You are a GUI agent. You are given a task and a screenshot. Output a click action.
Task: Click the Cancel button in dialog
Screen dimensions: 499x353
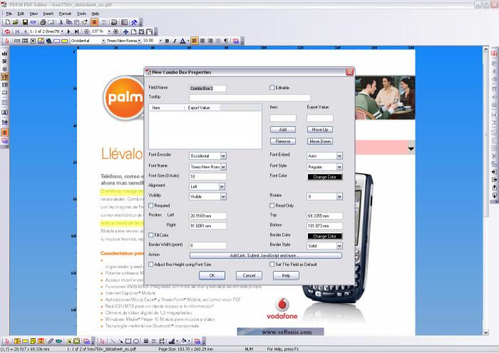pyautogui.click(x=249, y=276)
